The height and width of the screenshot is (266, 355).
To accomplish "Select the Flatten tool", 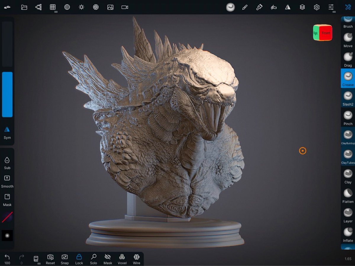I will pos(348,195).
